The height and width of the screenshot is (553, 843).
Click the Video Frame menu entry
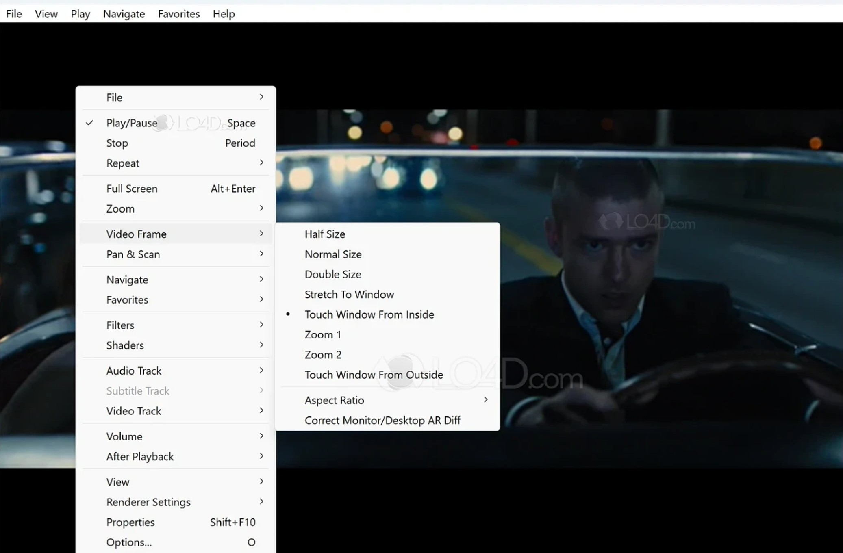tap(176, 234)
